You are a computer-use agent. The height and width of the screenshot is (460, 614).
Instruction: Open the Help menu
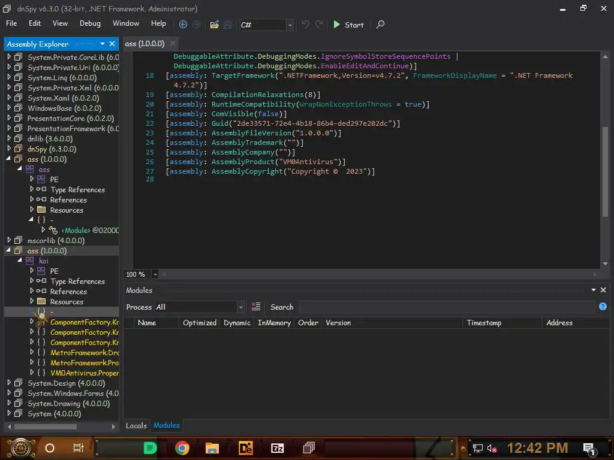(158, 23)
